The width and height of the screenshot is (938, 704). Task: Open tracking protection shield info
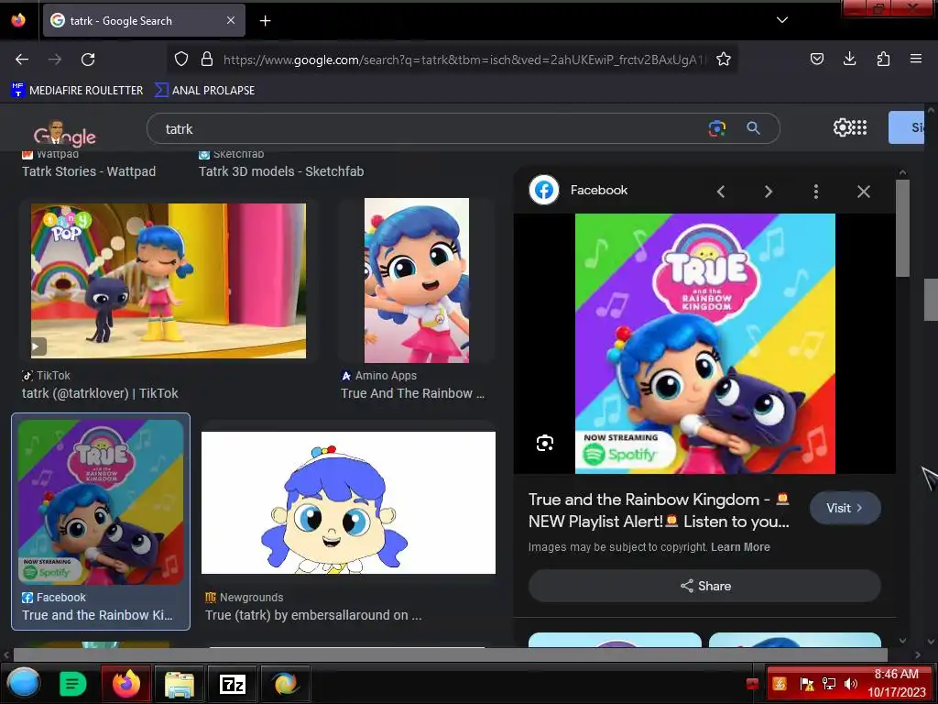[x=181, y=59]
